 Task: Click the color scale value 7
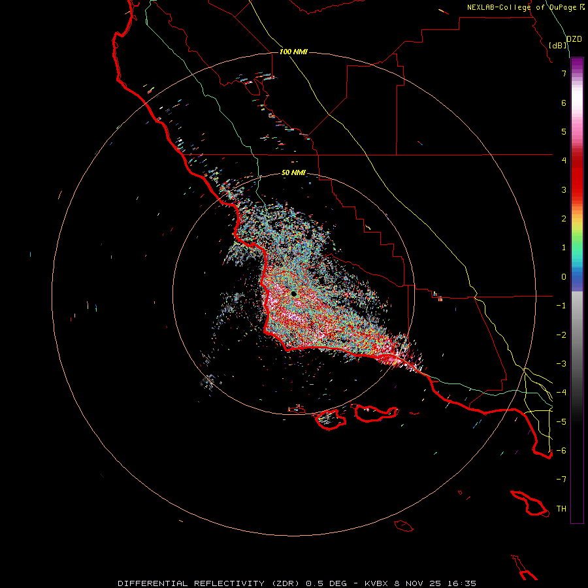564,73
